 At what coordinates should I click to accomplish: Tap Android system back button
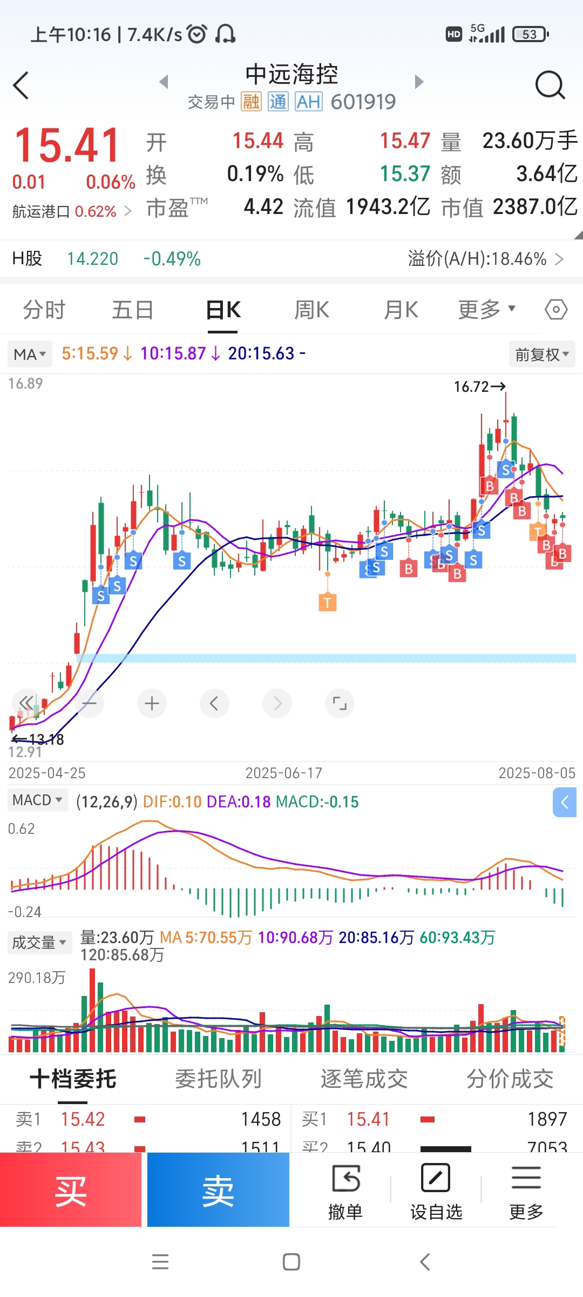(x=425, y=1262)
